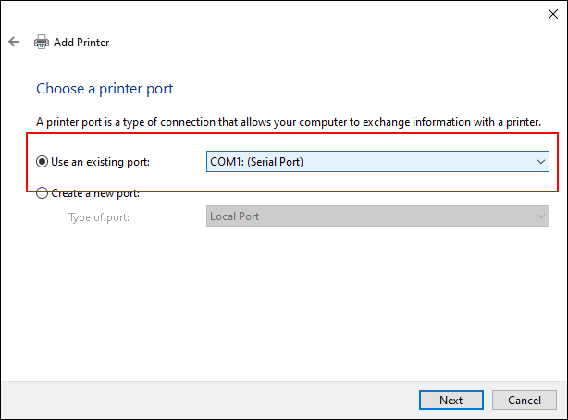The width and height of the screenshot is (568, 420).
Task: Click the Use an existing port label text
Action: click(x=100, y=162)
